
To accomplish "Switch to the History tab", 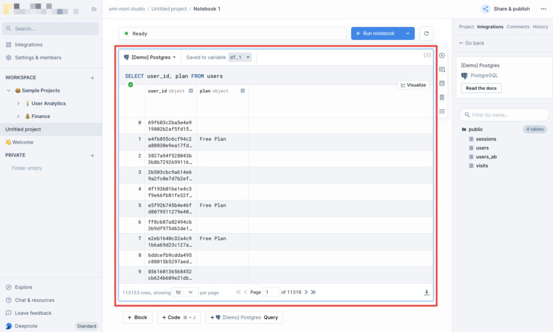I will click(540, 26).
